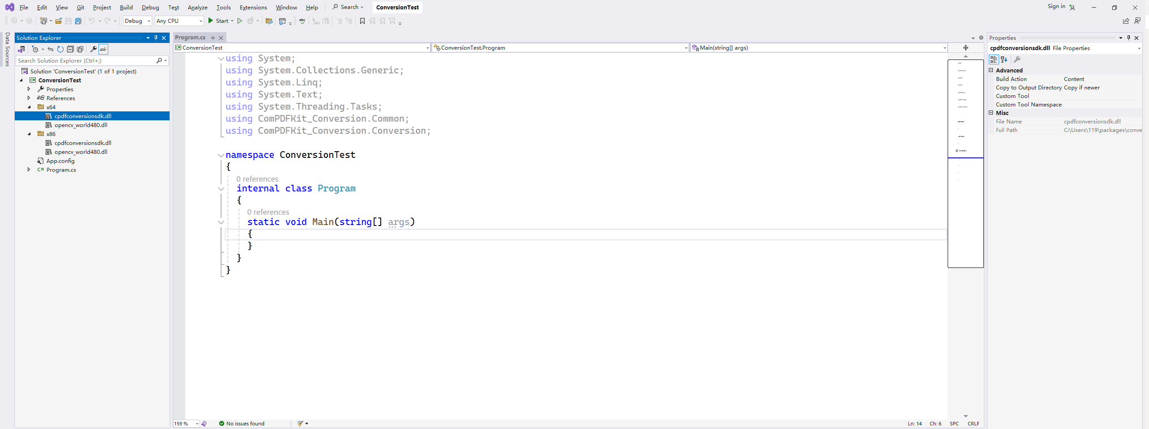This screenshot has height=429, width=1149.
Task: Click the split editor window handle
Action: pos(966,48)
